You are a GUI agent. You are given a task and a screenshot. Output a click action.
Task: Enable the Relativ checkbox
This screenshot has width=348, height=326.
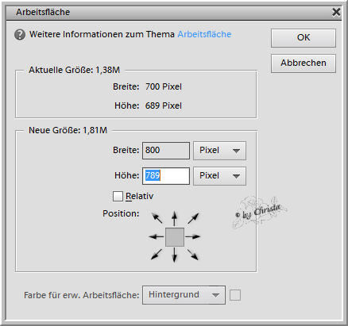tap(118, 196)
